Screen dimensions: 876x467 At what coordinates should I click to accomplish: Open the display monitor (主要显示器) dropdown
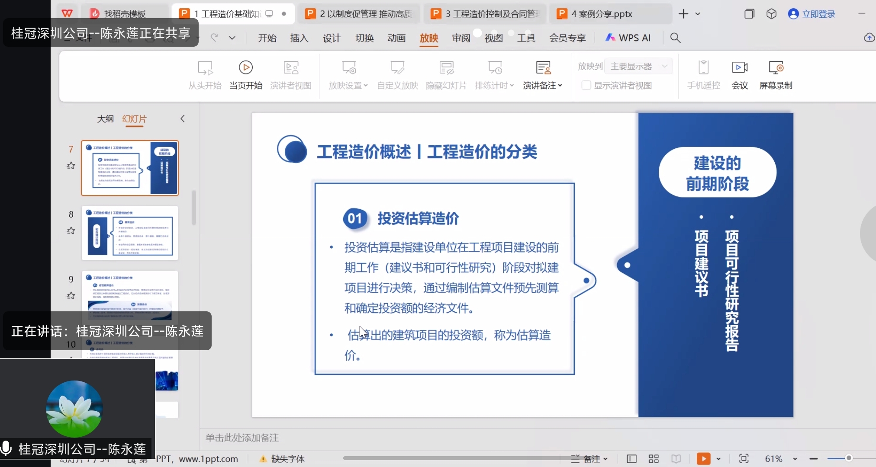[x=638, y=66]
